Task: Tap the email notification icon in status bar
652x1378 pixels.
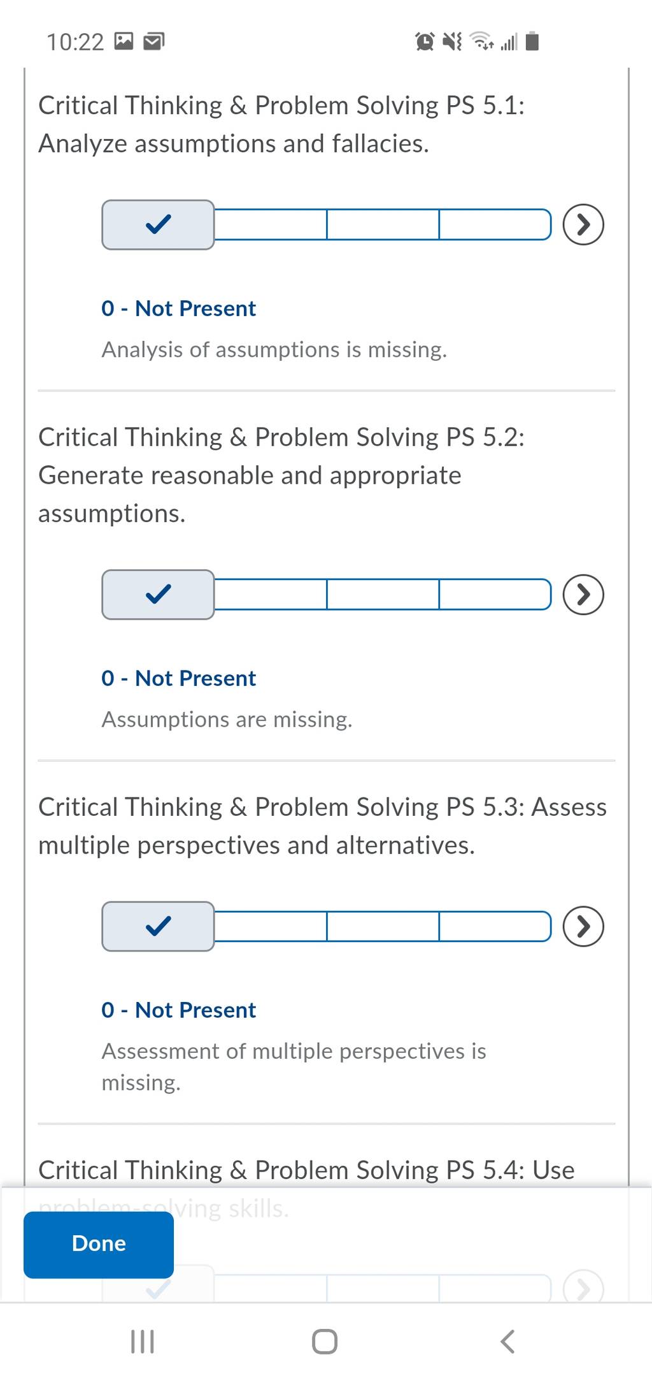Action: pos(153,42)
